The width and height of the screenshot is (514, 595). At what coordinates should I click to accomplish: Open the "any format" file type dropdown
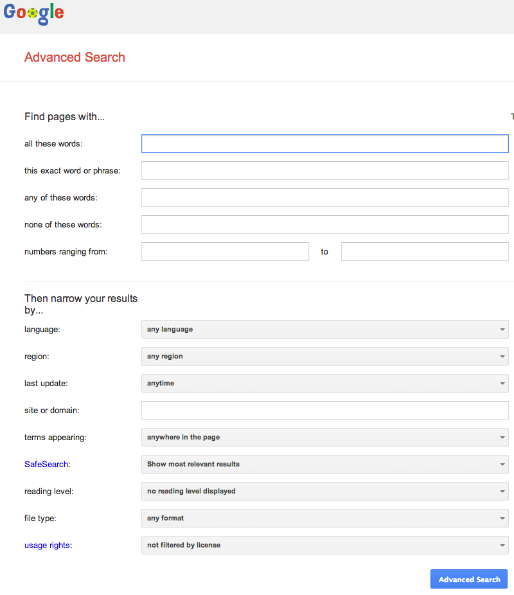tap(324, 518)
